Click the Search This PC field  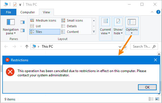pyautogui.click(x=144, y=47)
